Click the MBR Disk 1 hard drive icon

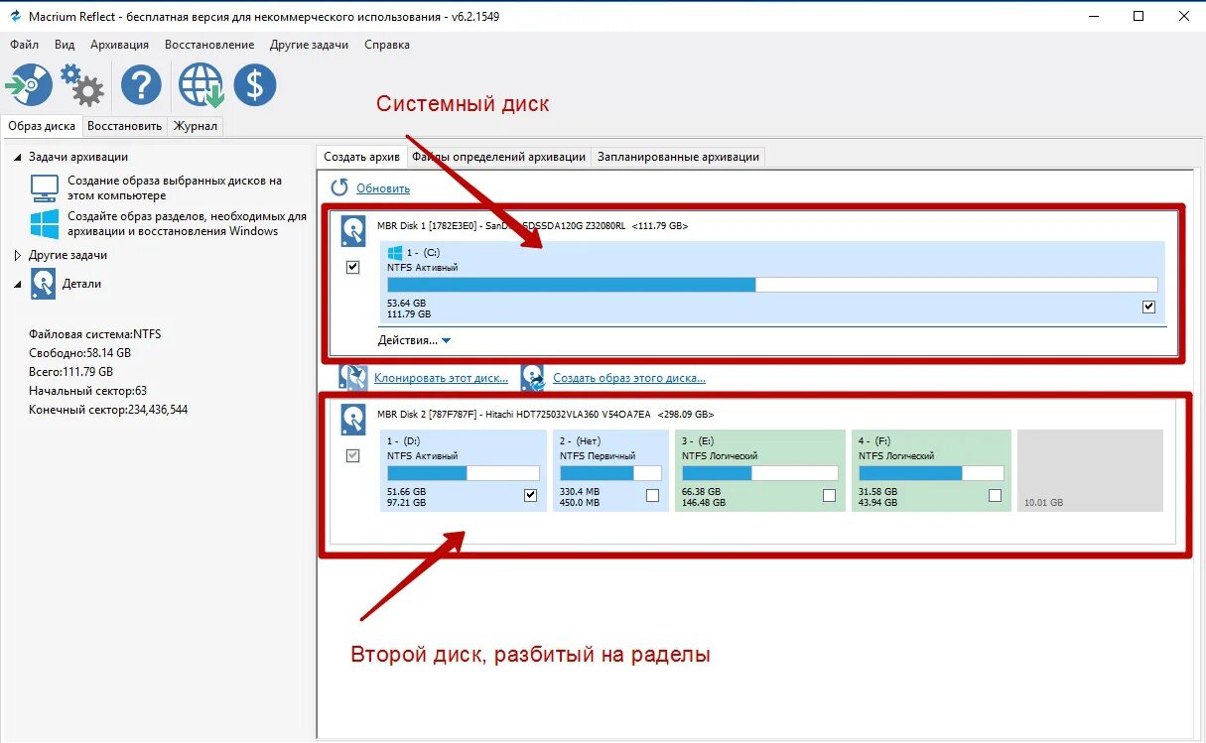353,231
